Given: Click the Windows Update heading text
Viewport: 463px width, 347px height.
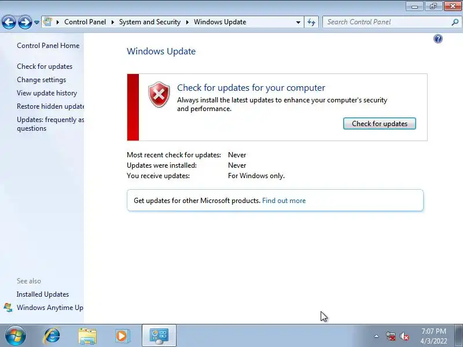Looking at the screenshot, I should point(161,51).
